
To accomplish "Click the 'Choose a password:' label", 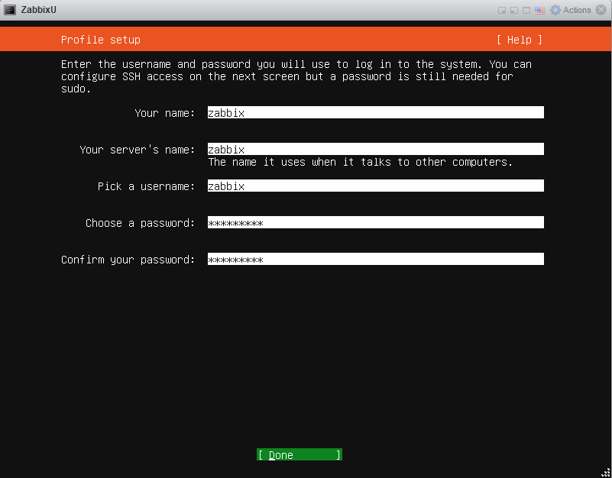I will pyautogui.click(x=140, y=223).
